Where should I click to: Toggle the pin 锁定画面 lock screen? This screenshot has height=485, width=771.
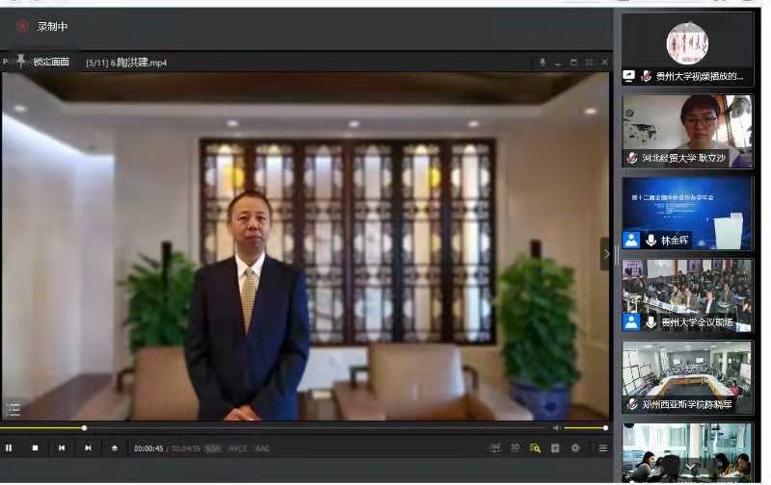(21, 61)
